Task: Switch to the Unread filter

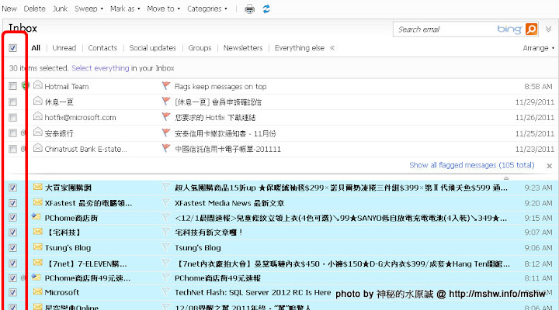Action: (x=64, y=48)
